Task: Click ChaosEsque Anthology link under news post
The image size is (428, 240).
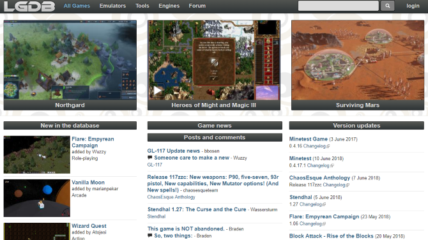Action: [171, 197]
